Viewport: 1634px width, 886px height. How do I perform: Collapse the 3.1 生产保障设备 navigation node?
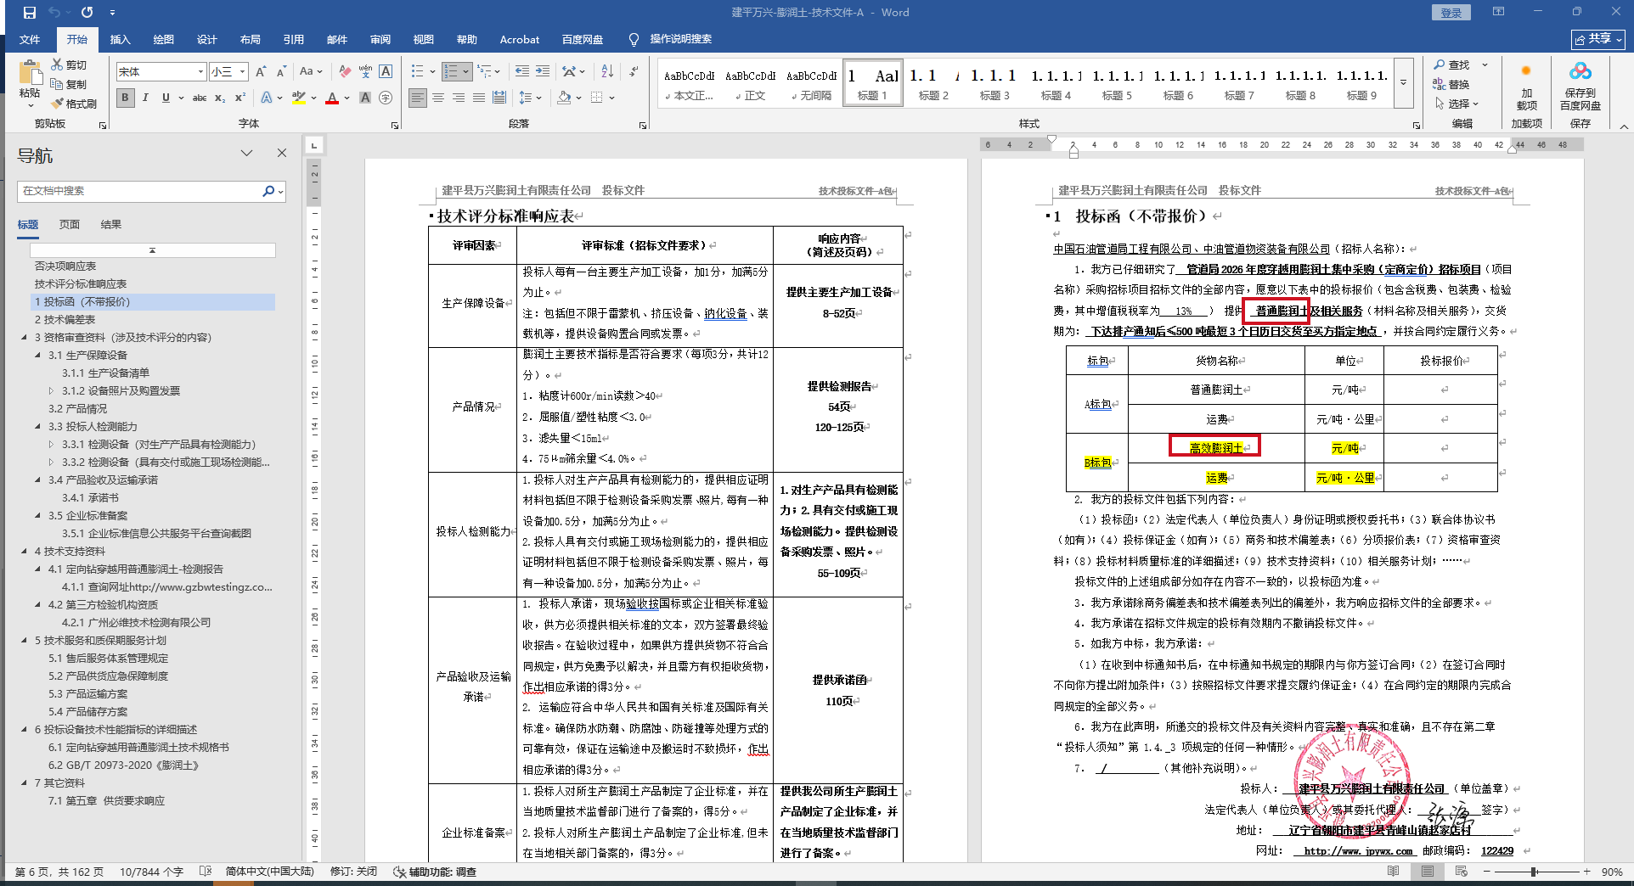[38, 356]
